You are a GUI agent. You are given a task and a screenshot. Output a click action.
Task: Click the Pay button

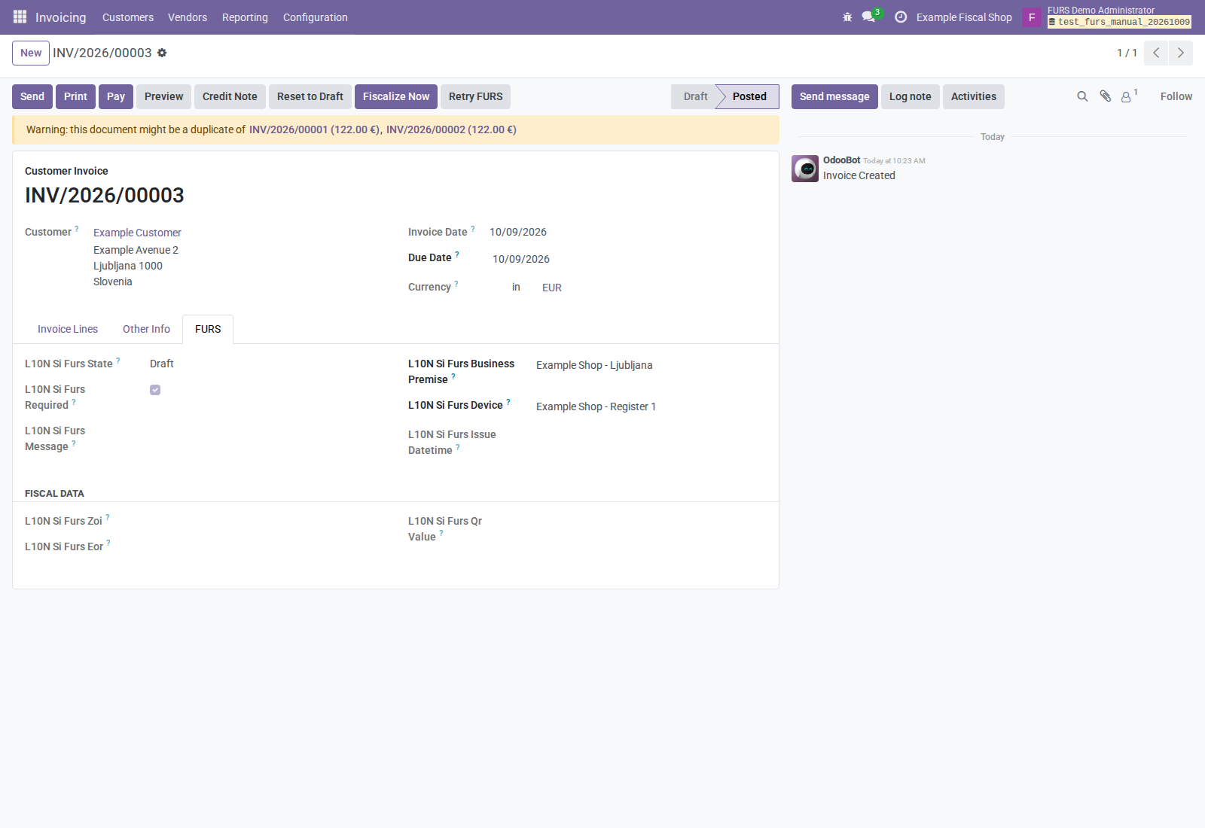[116, 96]
